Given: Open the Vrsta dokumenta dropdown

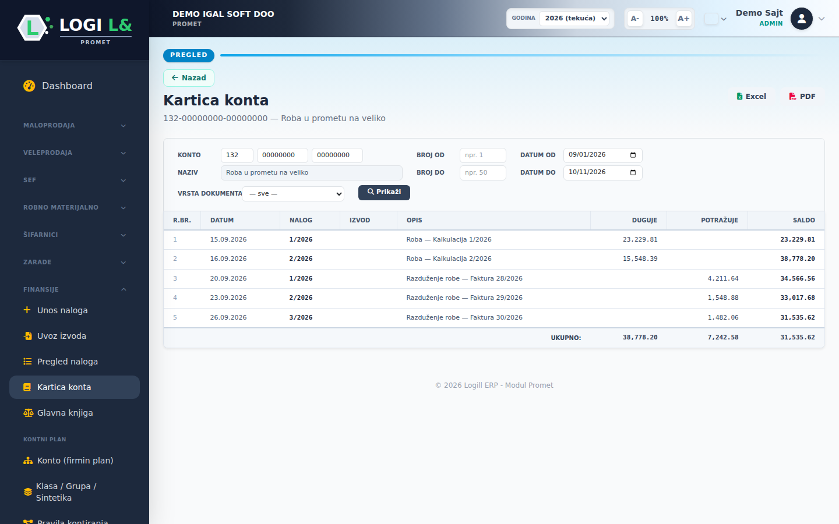Looking at the screenshot, I should click(293, 194).
